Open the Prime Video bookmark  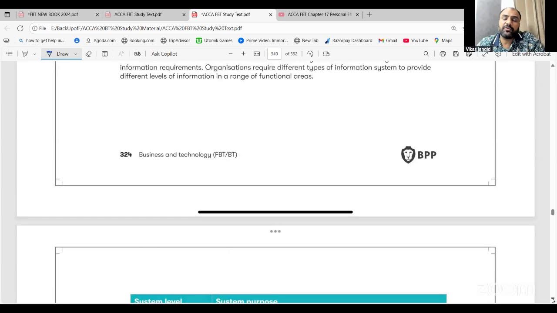point(263,40)
